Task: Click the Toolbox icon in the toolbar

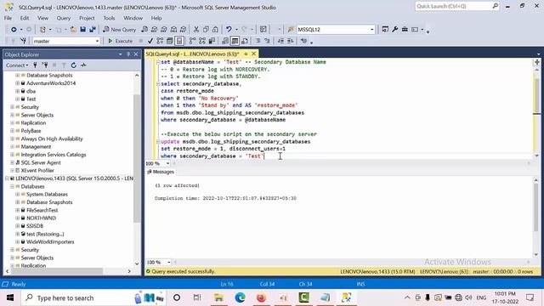Action: pos(405,30)
